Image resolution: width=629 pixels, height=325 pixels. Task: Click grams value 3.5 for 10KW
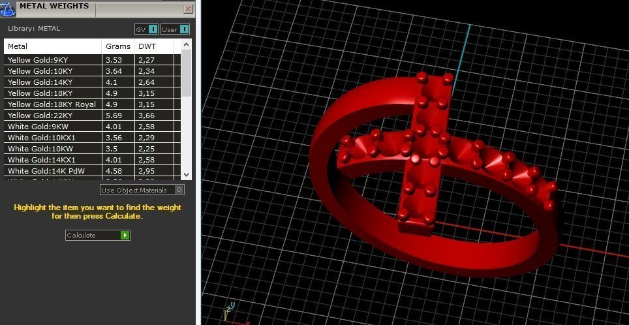[x=112, y=149]
